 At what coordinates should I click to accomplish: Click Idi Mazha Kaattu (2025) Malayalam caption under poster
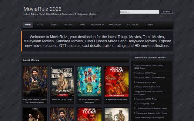point(89,101)
